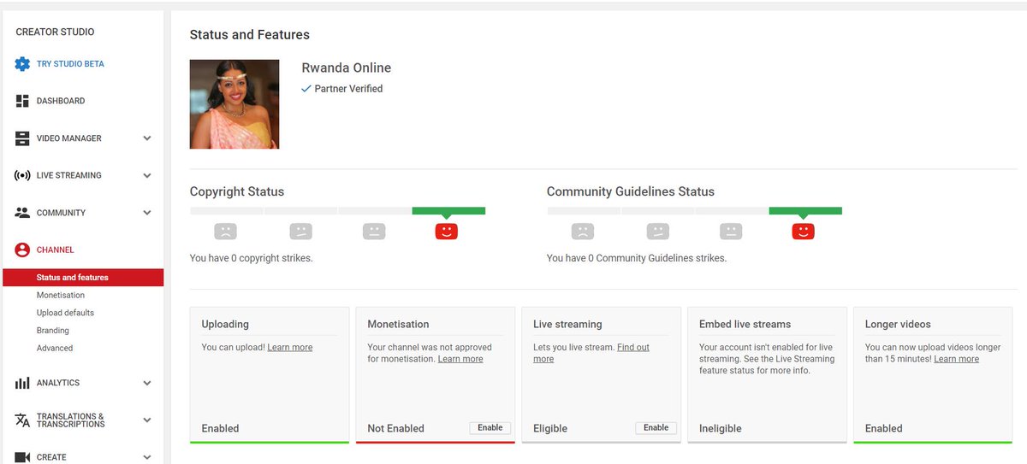This screenshot has height=464, width=1027.
Task: Click the Video Manager icon
Action: click(x=22, y=138)
